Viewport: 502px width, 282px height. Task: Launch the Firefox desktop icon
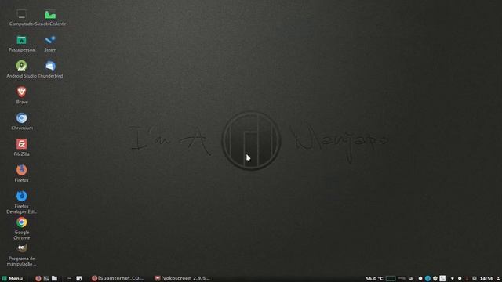coord(21,171)
